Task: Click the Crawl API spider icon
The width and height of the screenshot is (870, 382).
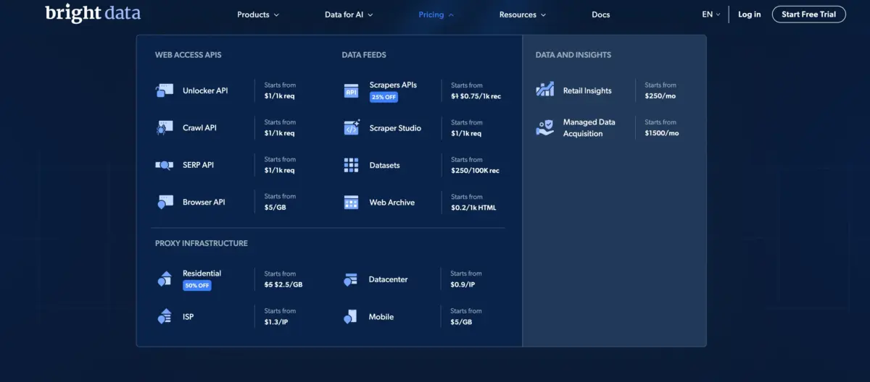Action: pyautogui.click(x=164, y=128)
